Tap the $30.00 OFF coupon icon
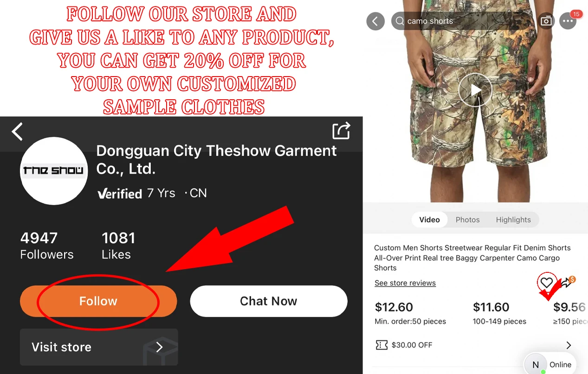 (381, 345)
